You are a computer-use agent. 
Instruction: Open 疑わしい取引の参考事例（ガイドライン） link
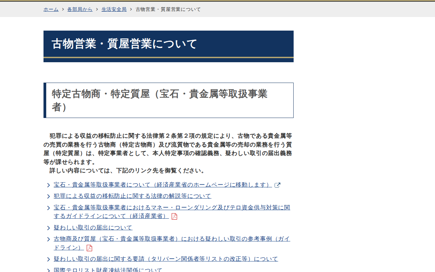(172, 243)
